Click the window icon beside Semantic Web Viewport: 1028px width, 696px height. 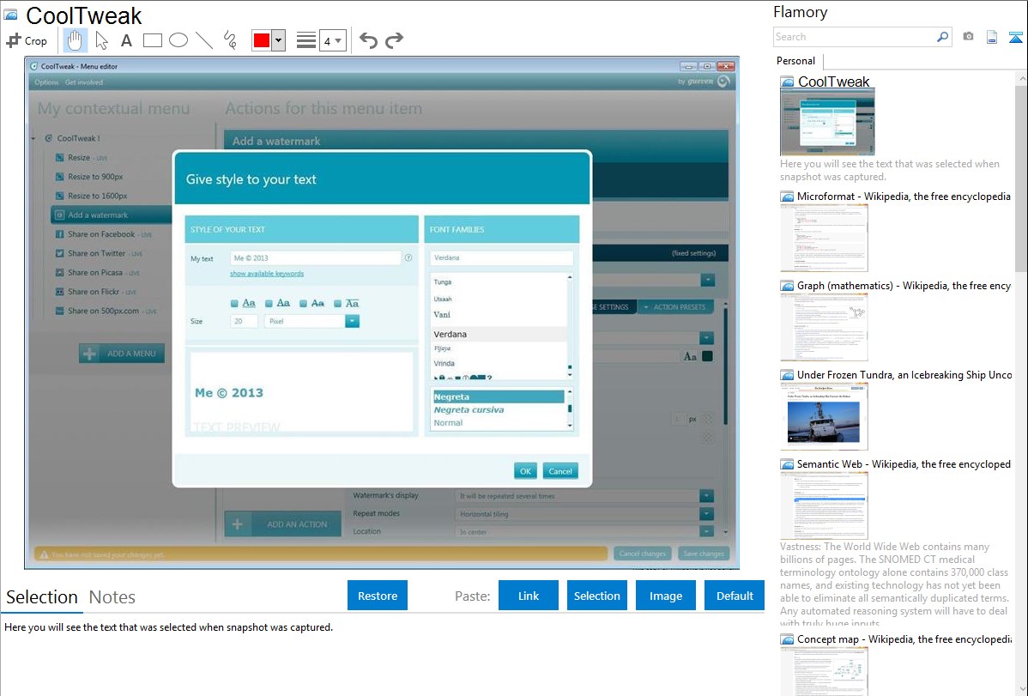(x=787, y=464)
